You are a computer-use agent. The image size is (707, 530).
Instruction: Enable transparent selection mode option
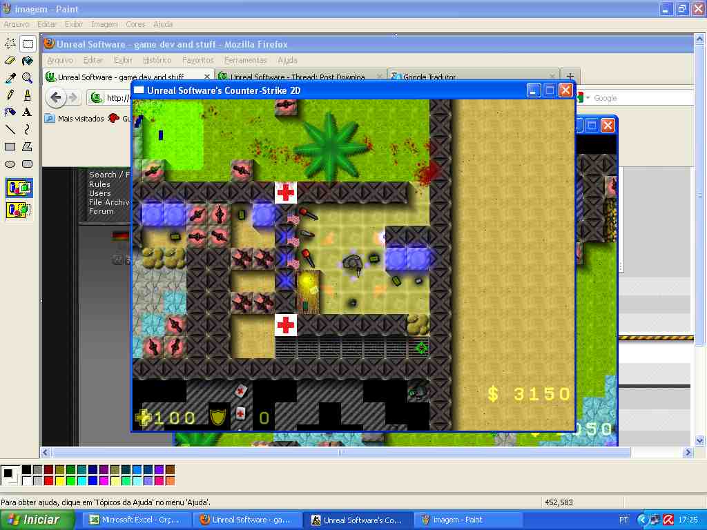[19, 210]
